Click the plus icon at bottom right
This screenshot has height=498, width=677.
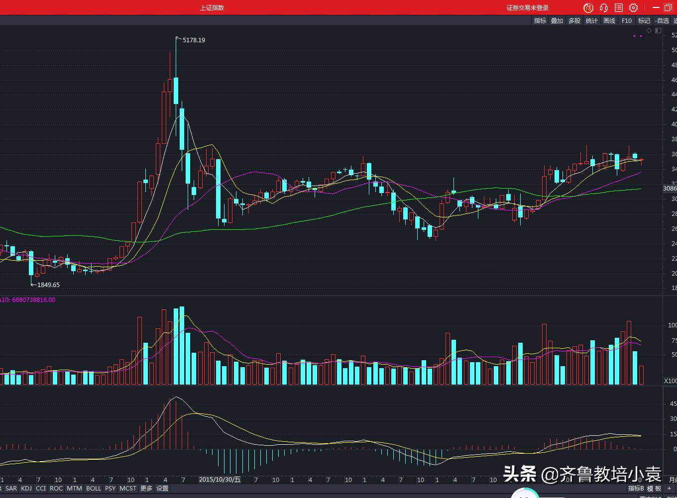[669, 489]
